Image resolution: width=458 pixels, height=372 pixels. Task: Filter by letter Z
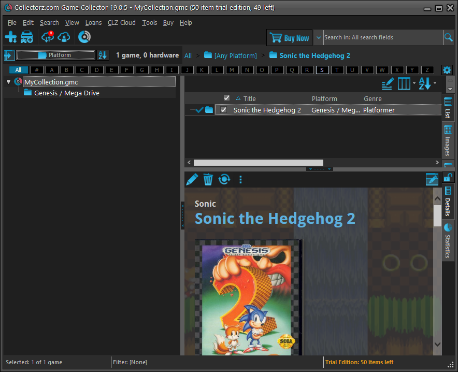pyautogui.click(x=427, y=70)
